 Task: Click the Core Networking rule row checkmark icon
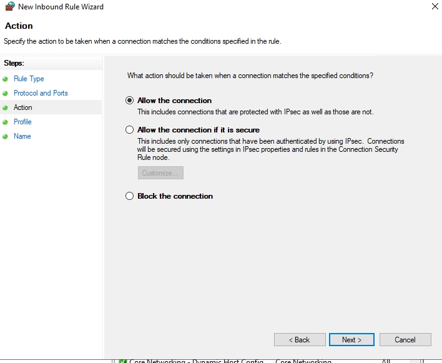point(123,361)
